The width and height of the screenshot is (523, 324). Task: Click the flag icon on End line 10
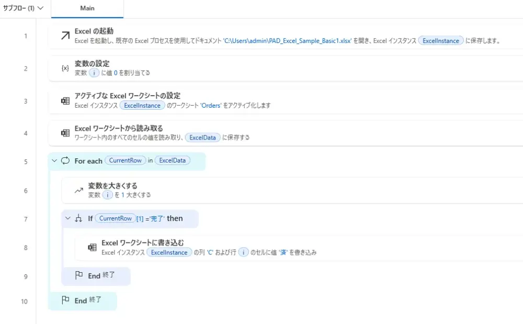coord(65,300)
